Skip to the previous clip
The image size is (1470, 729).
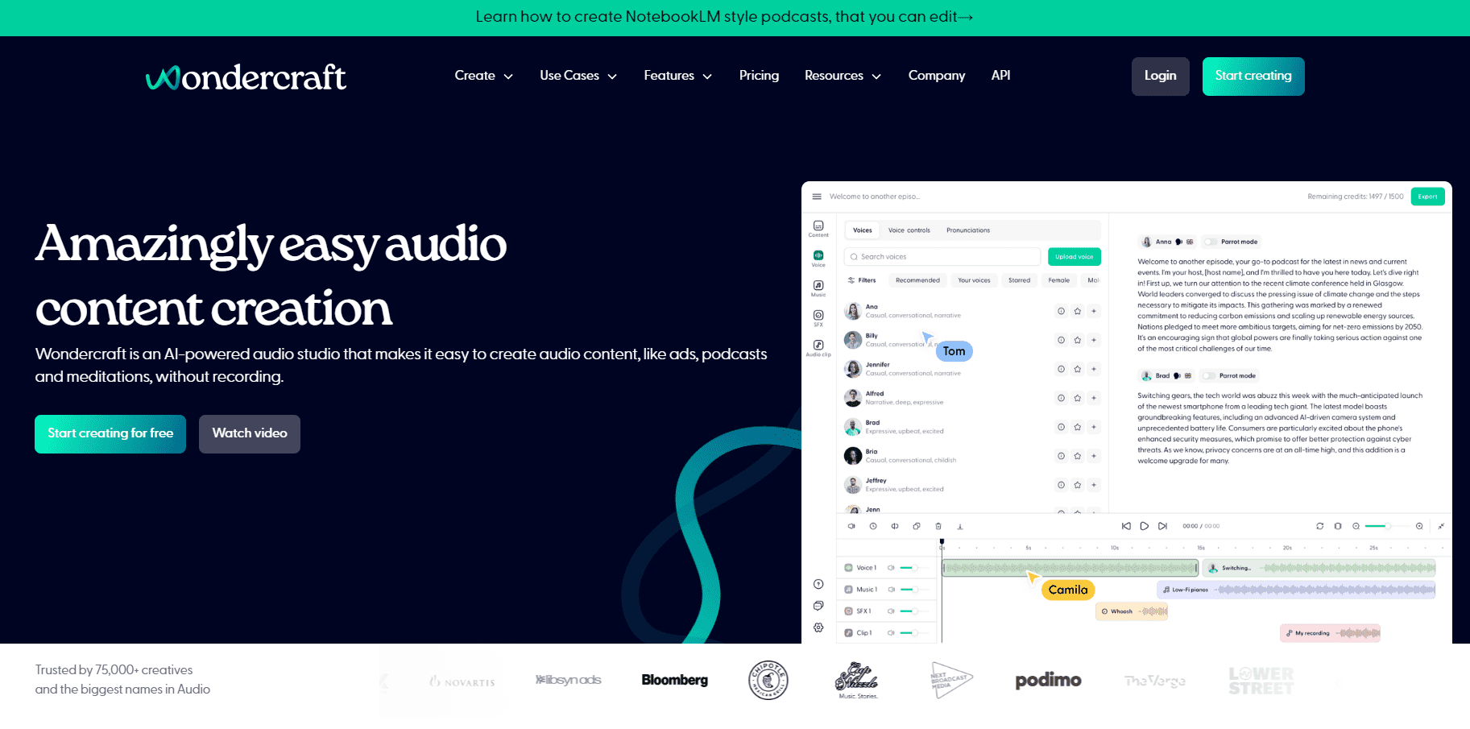tap(1126, 526)
